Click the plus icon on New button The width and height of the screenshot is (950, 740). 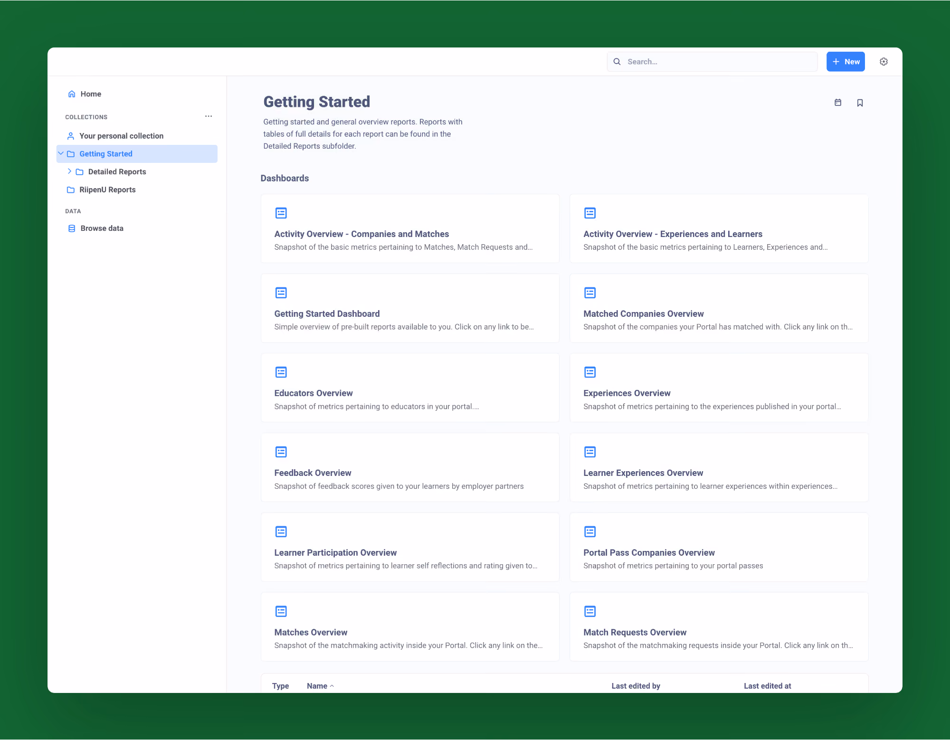point(836,62)
